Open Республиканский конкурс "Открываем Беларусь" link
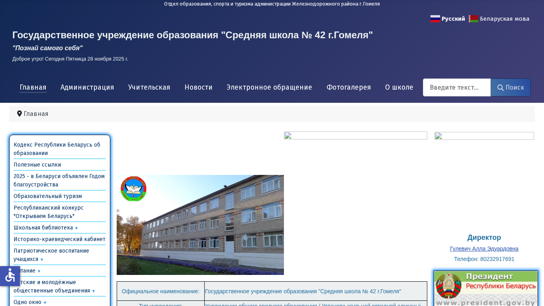This screenshot has width=544, height=306. pos(49,212)
